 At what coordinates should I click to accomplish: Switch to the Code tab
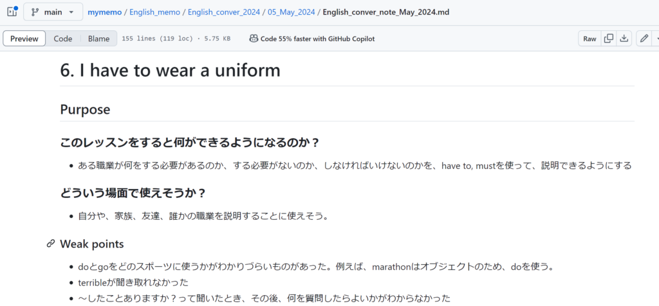pyautogui.click(x=63, y=39)
